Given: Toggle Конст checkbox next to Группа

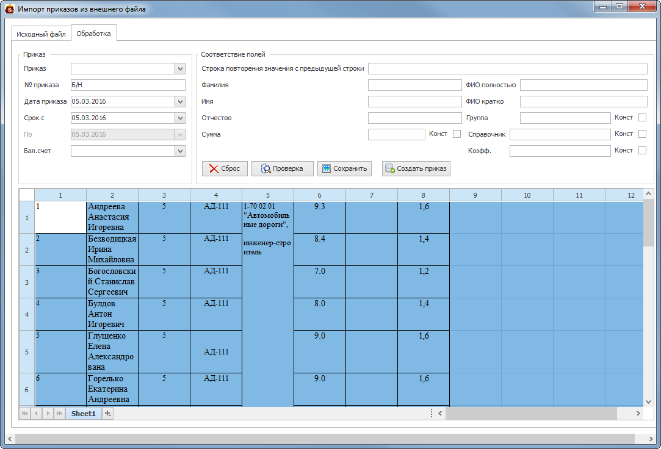Looking at the screenshot, I should coord(643,118).
